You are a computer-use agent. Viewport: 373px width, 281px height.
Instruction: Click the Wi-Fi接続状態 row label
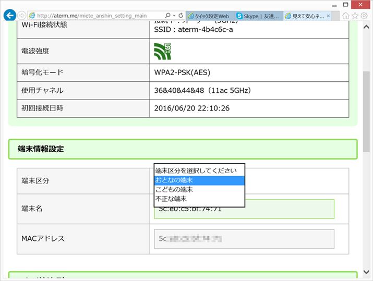coord(44,25)
